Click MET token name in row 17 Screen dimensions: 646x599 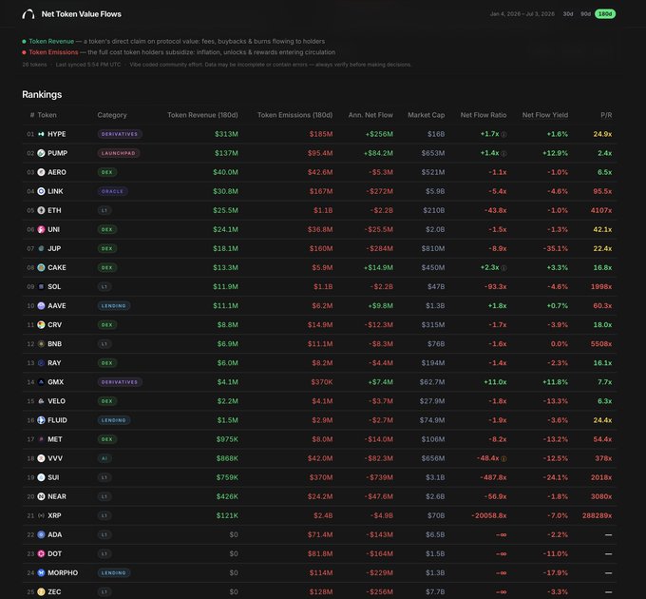pos(55,439)
